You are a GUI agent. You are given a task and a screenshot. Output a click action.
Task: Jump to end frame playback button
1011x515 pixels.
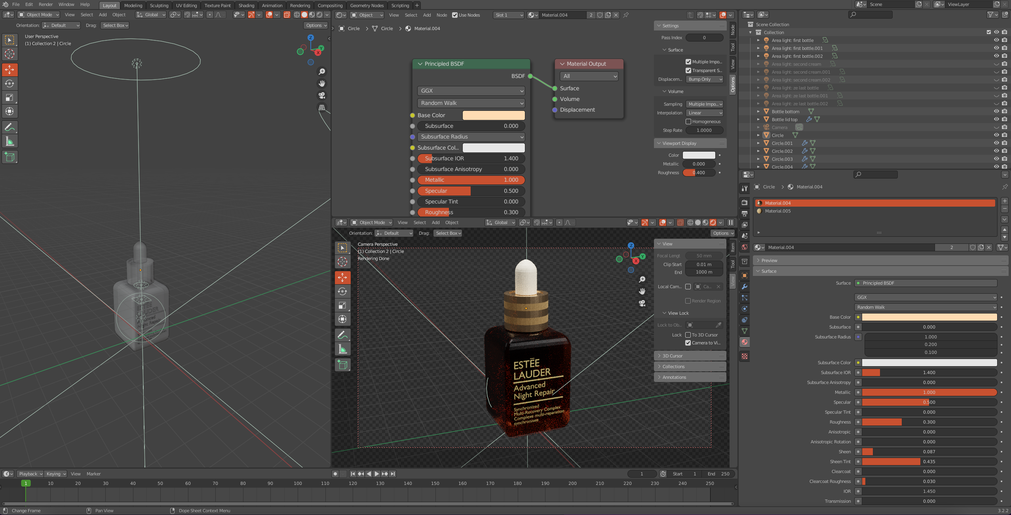(x=393, y=474)
